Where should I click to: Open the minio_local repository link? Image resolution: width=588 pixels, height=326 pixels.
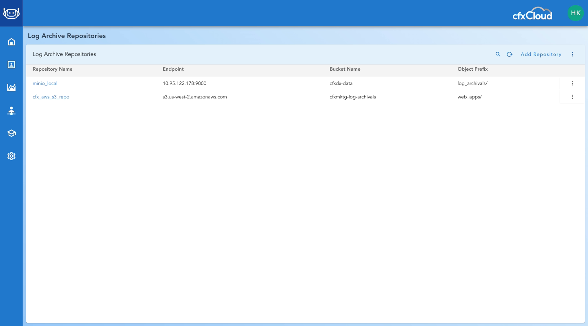pos(45,83)
